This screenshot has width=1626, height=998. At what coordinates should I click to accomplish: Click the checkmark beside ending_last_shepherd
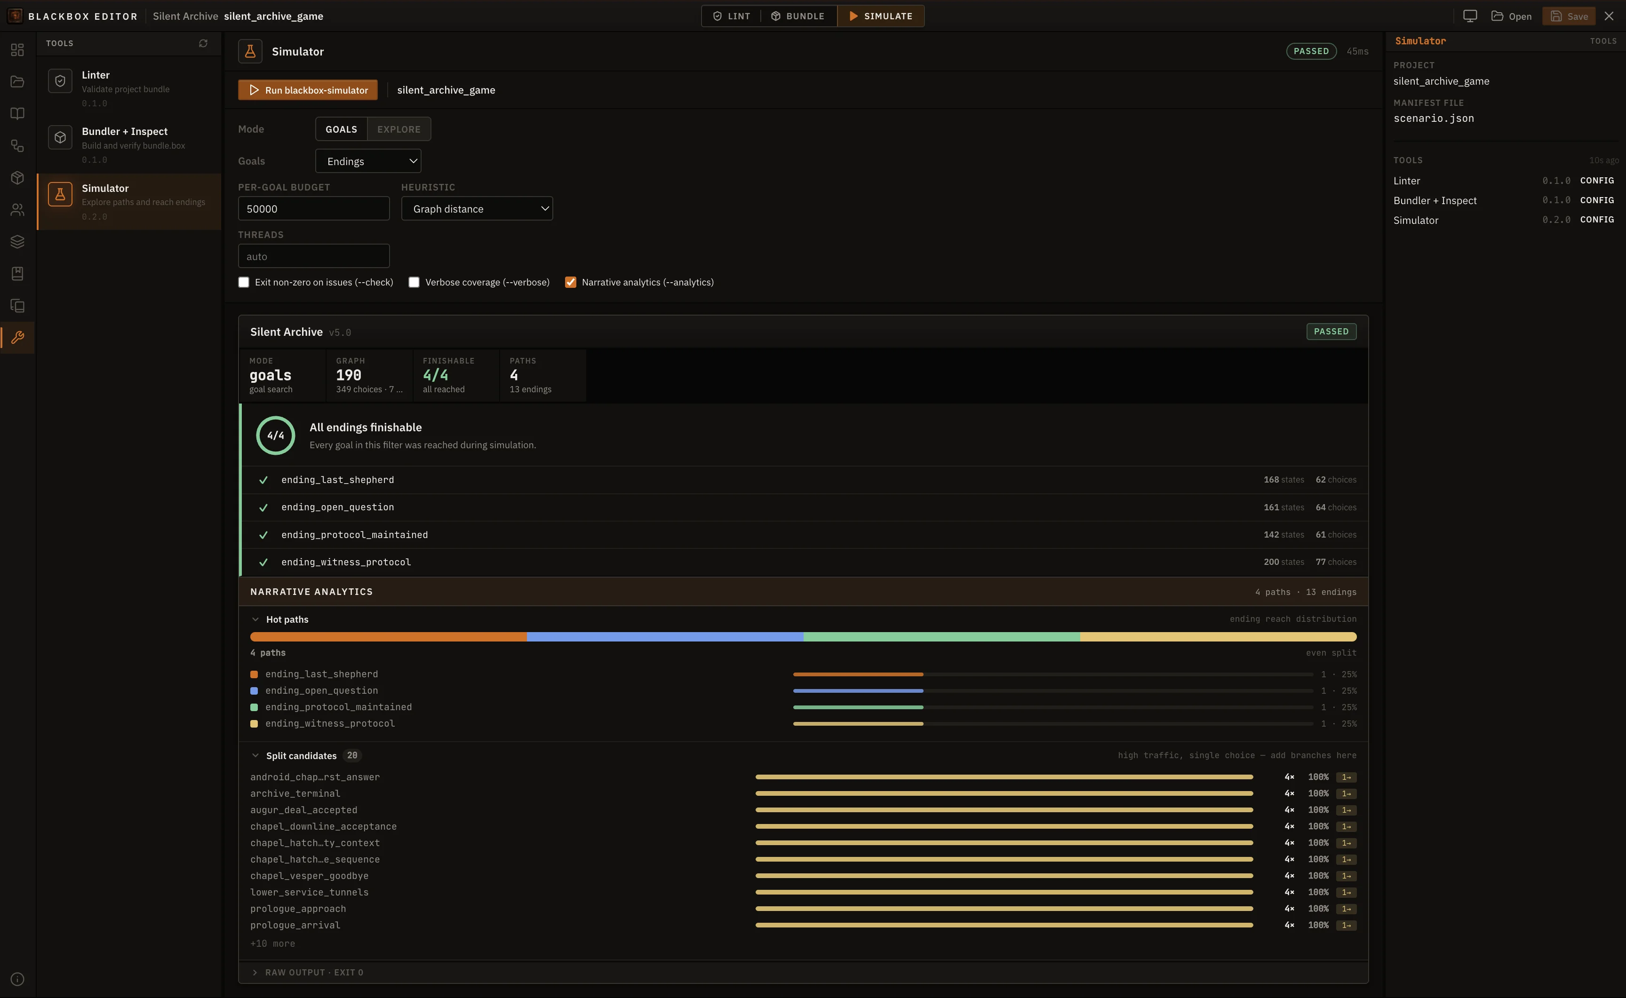tap(263, 480)
